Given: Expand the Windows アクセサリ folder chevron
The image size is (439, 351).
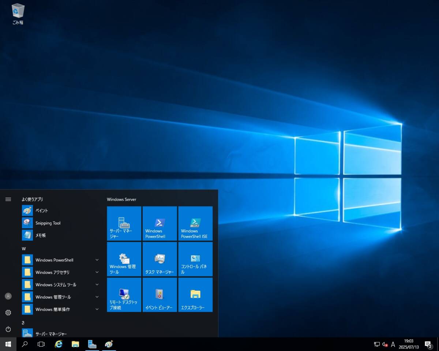Looking at the screenshot, I should coord(97,272).
